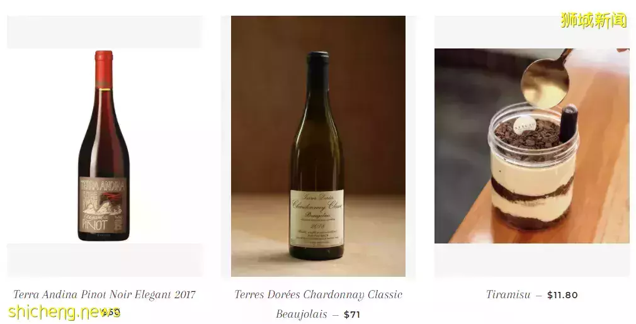Image resolution: width=636 pixels, height=324 pixels.
Task: Open the Terra Andina Pinot Noir Elegant 2017 link
Action: click(105, 294)
